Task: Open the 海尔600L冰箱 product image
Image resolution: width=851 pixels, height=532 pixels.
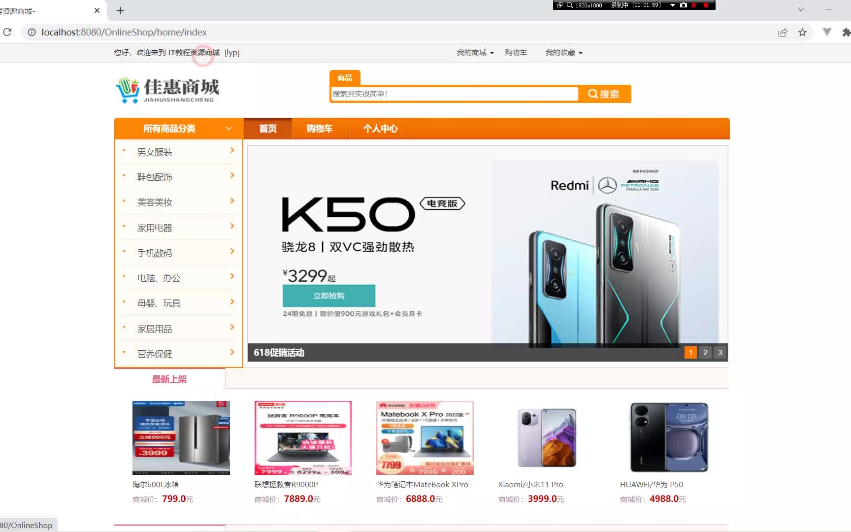Action: coord(181,437)
